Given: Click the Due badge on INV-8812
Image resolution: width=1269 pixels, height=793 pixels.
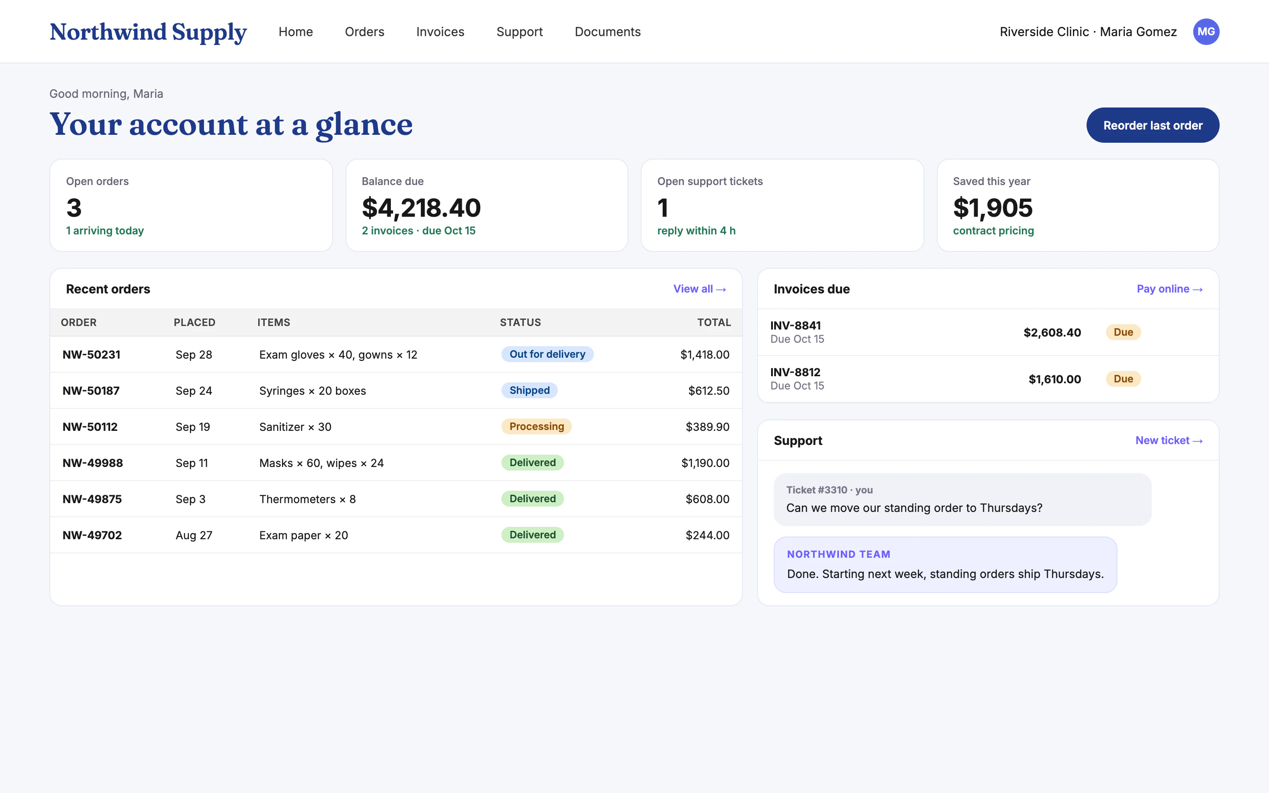Looking at the screenshot, I should coord(1123,379).
